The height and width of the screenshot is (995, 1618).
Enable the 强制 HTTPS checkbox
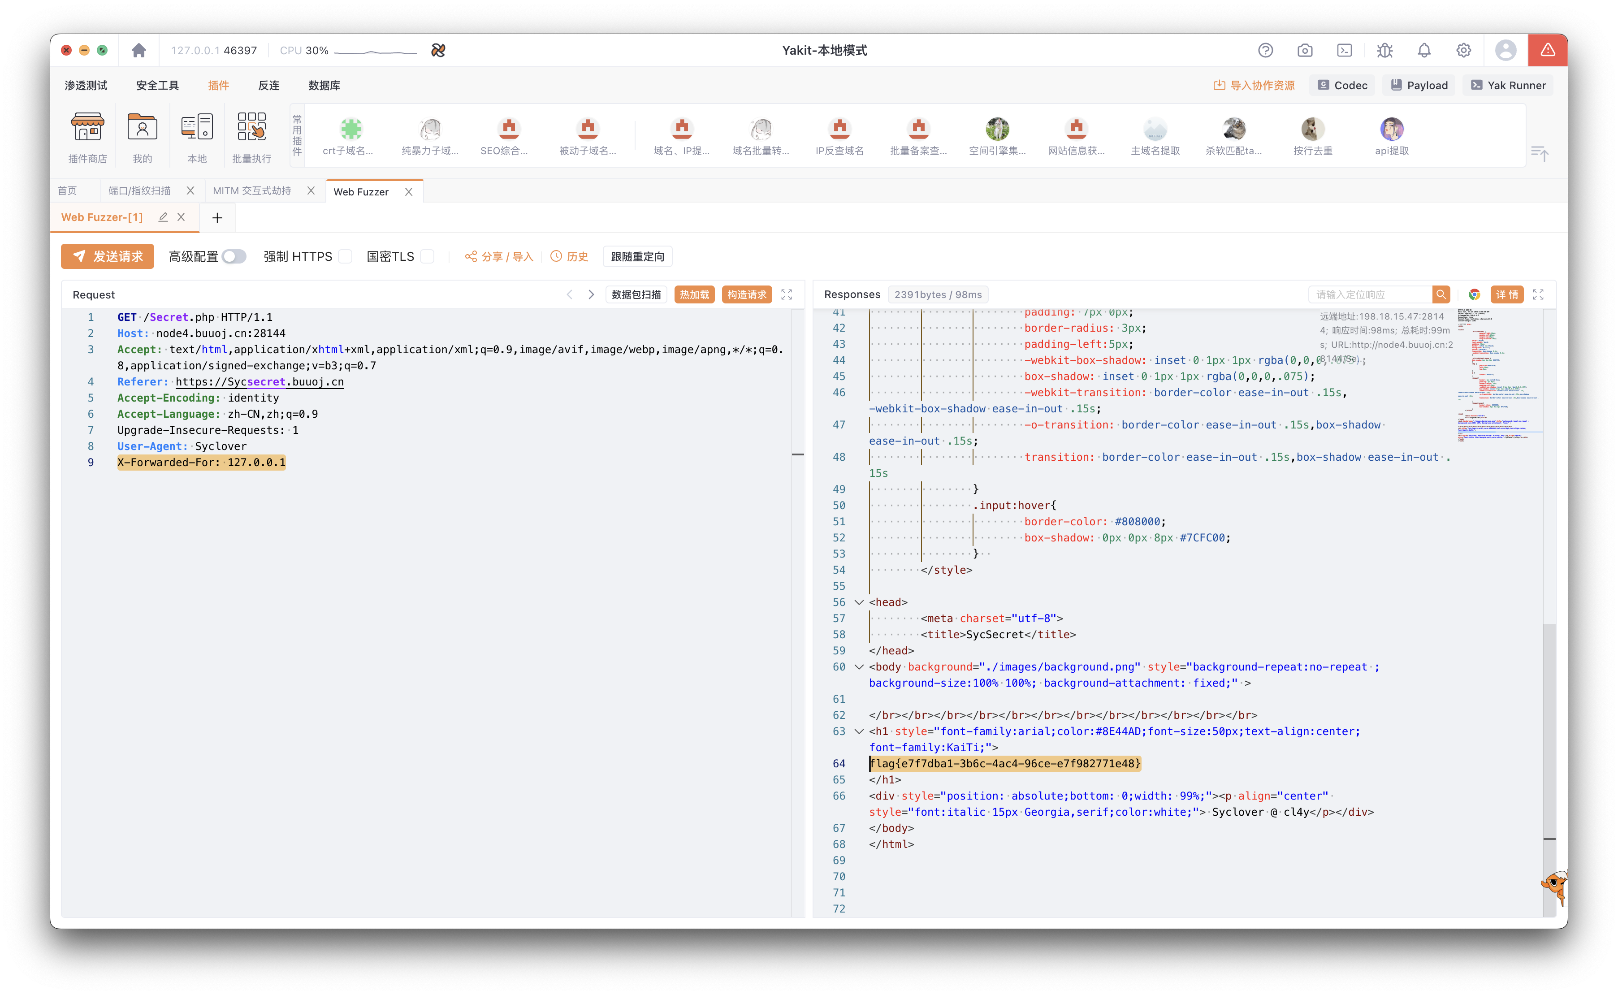[x=346, y=257]
